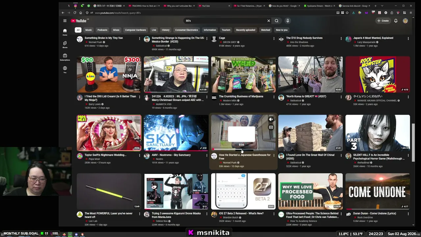Click the YouTube logo

click(x=79, y=21)
